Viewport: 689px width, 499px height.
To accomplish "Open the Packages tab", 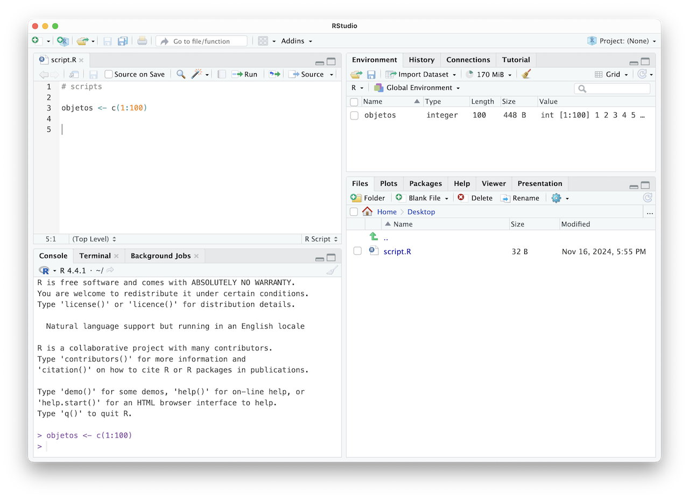I will (x=425, y=184).
